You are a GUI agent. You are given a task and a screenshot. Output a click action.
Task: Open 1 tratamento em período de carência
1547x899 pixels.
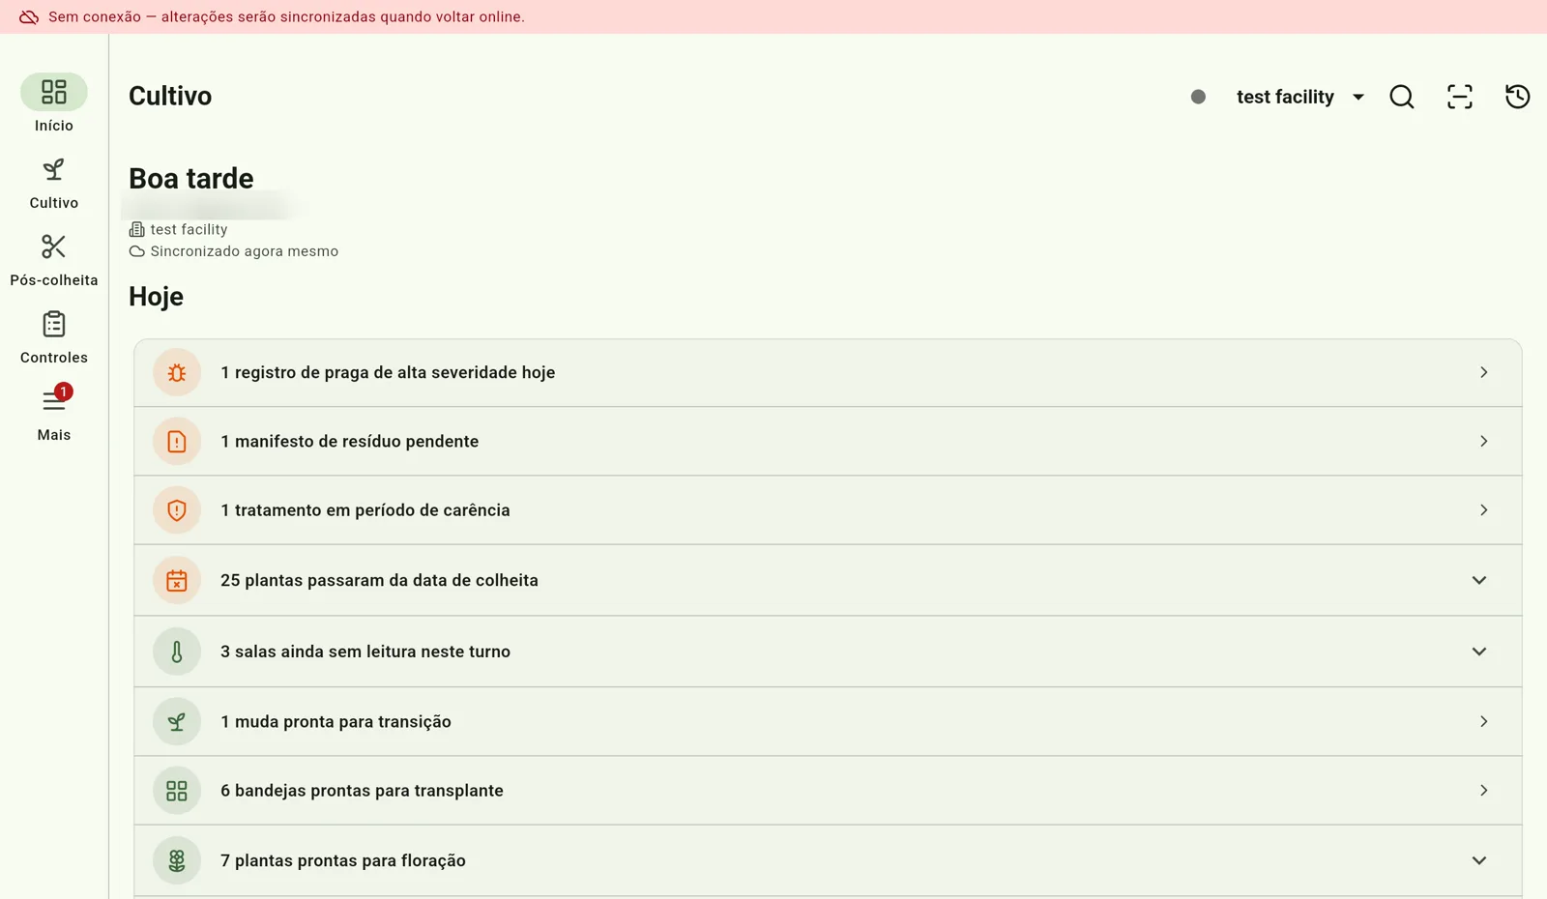[x=828, y=510]
